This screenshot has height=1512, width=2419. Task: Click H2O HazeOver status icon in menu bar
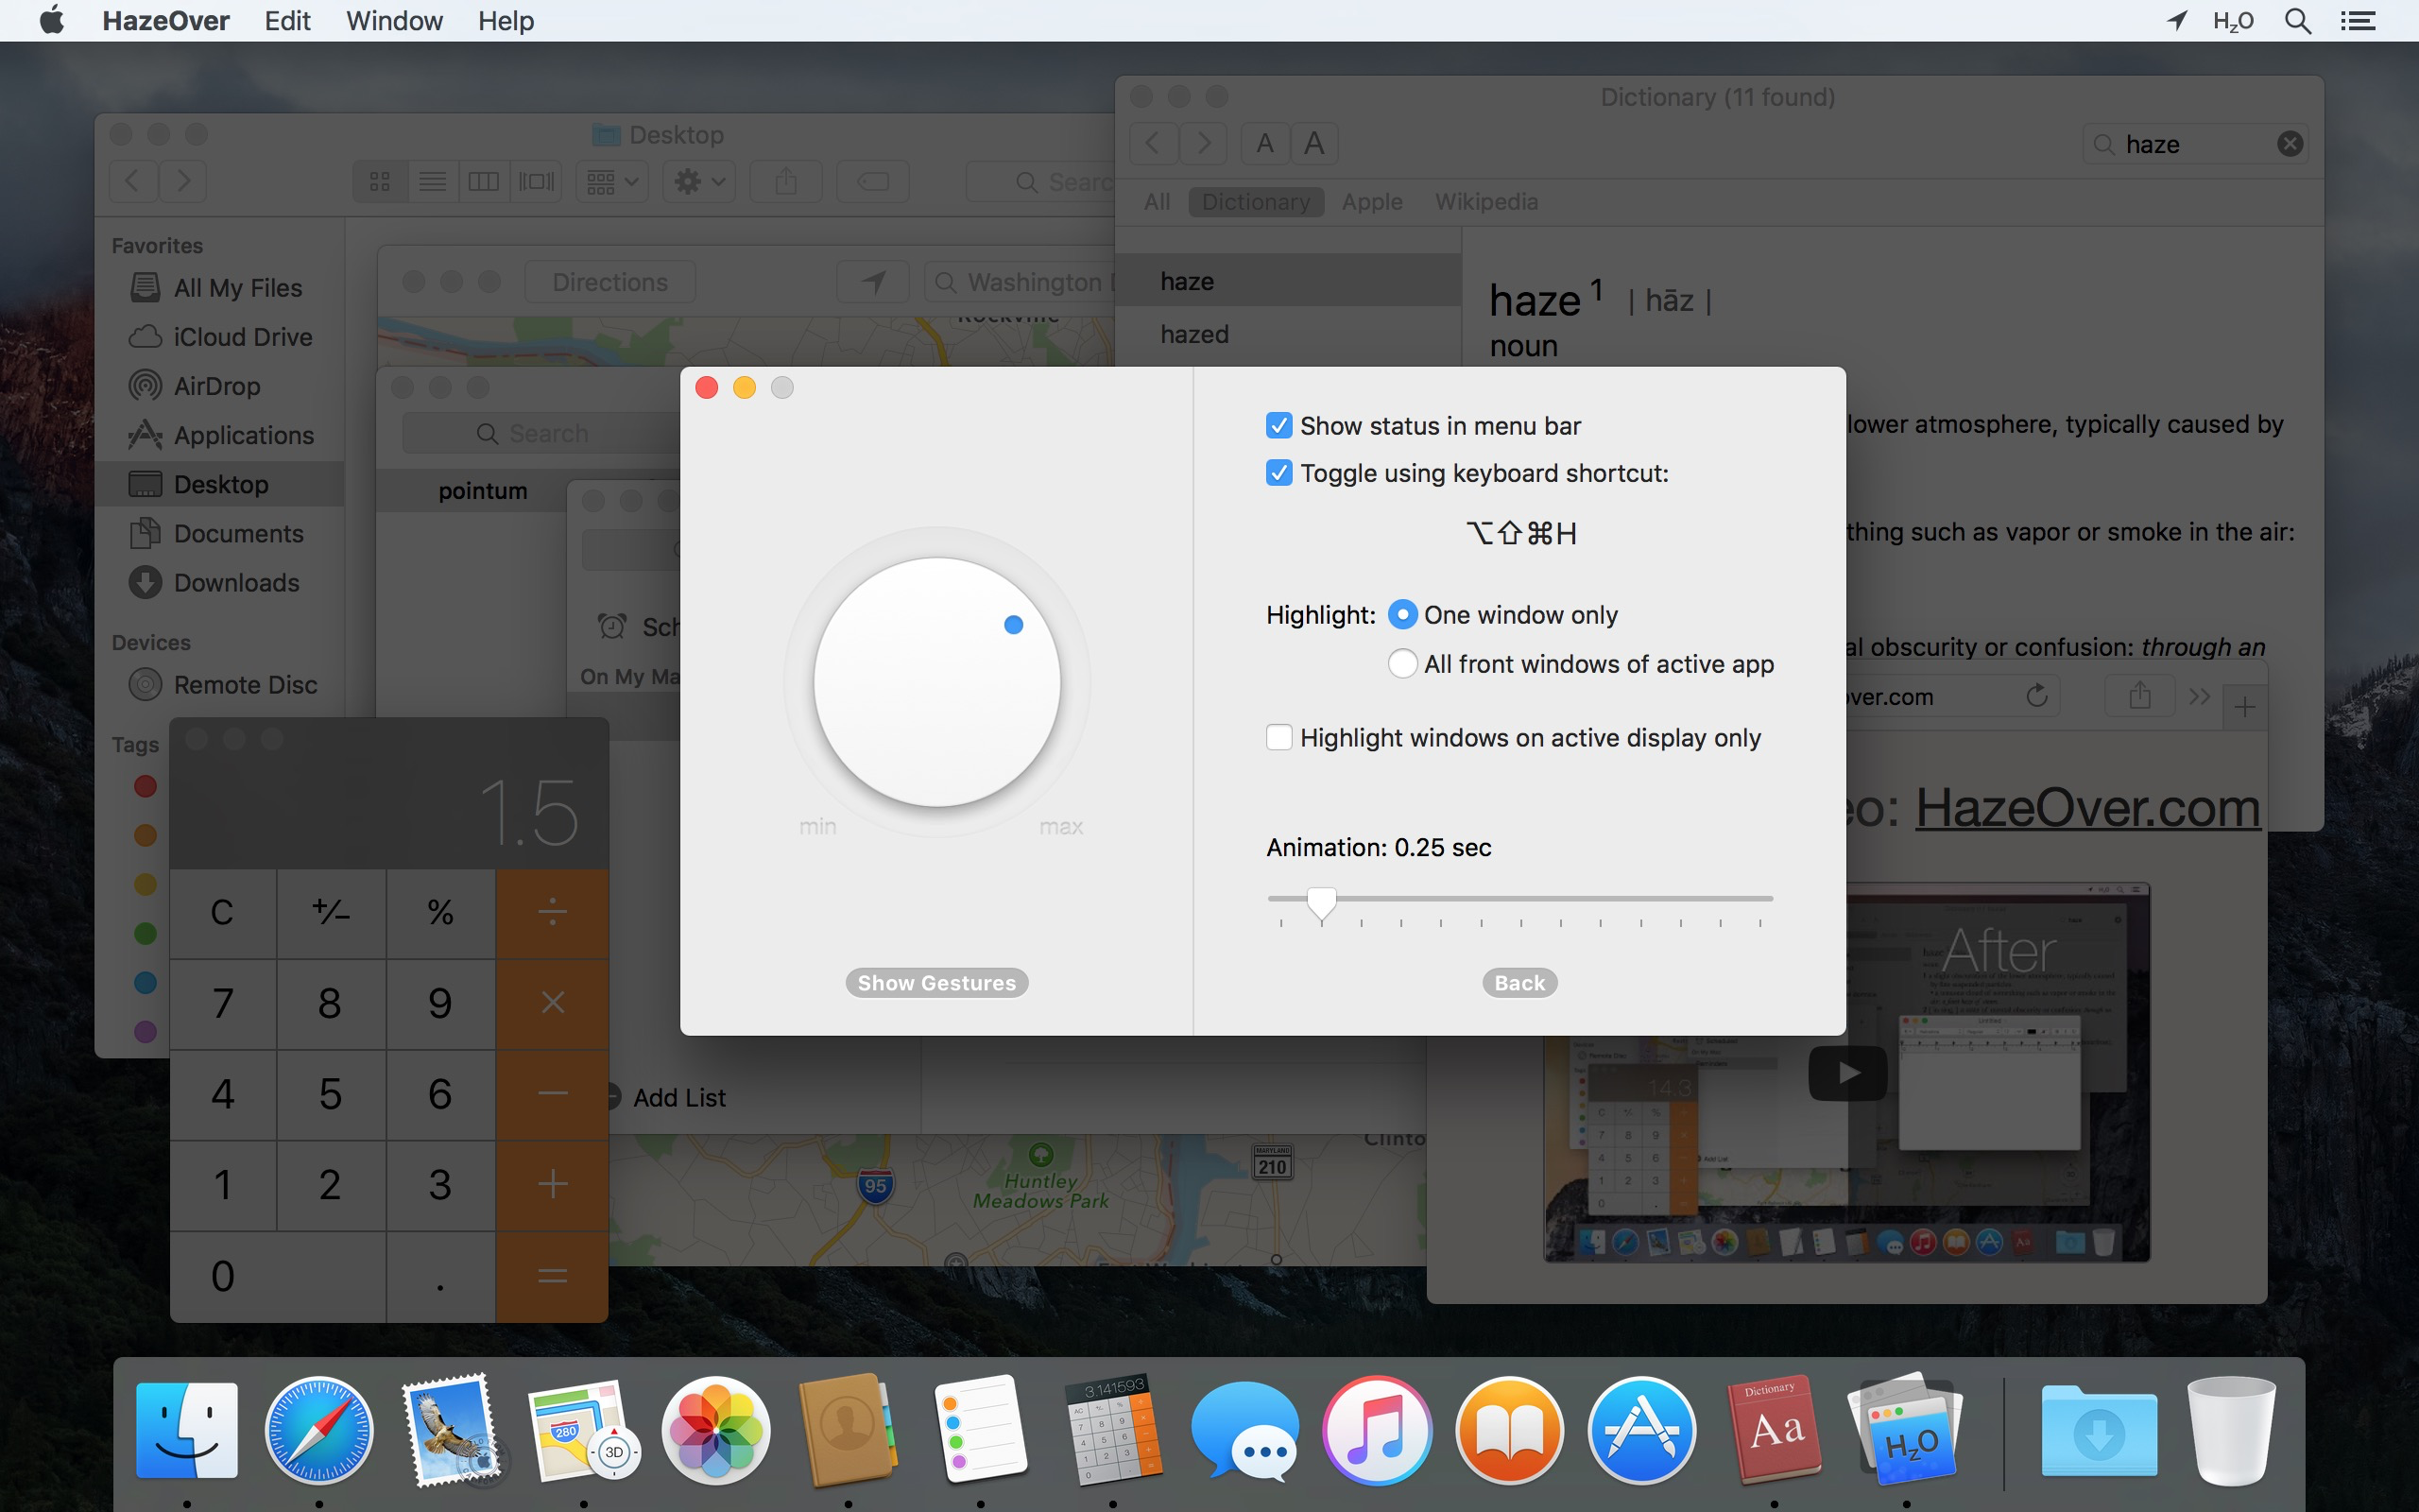tap(2233, 21)
